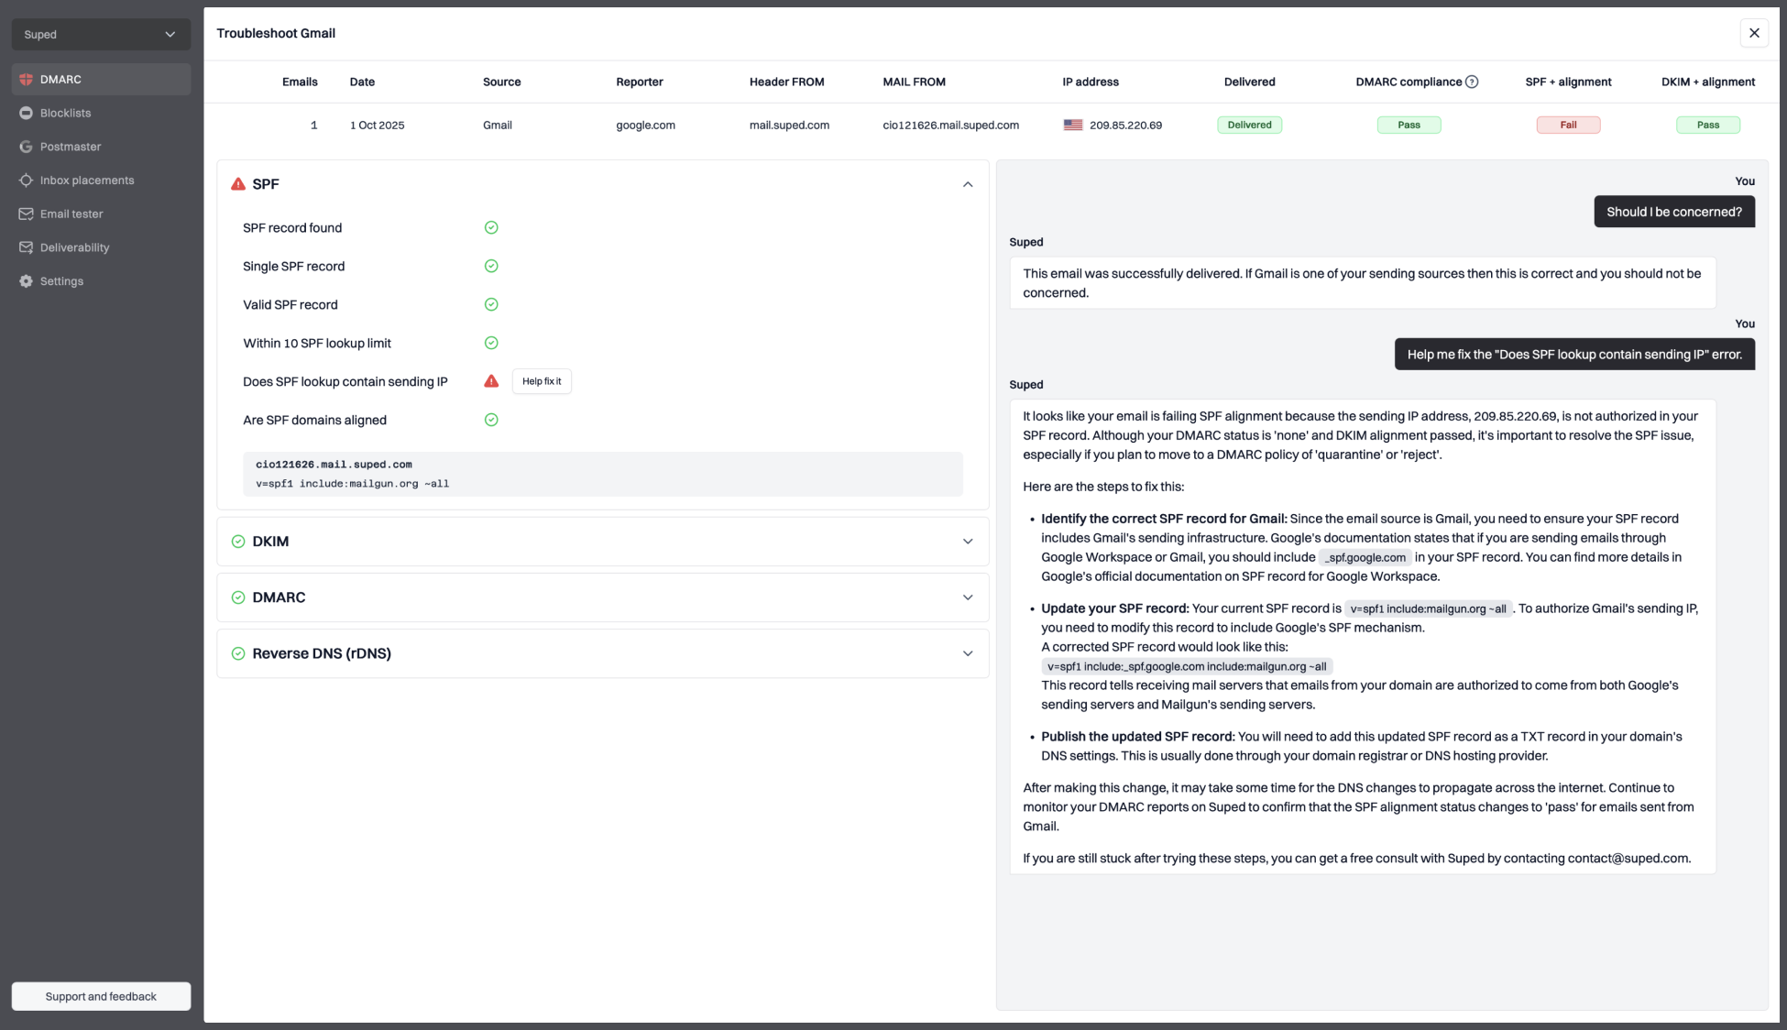1787x1030 pixels.
Task: Click the Settings gear icon
Action: (26, 281)
